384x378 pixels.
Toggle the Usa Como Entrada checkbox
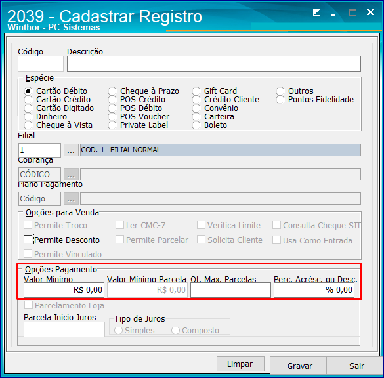(277, 240)
